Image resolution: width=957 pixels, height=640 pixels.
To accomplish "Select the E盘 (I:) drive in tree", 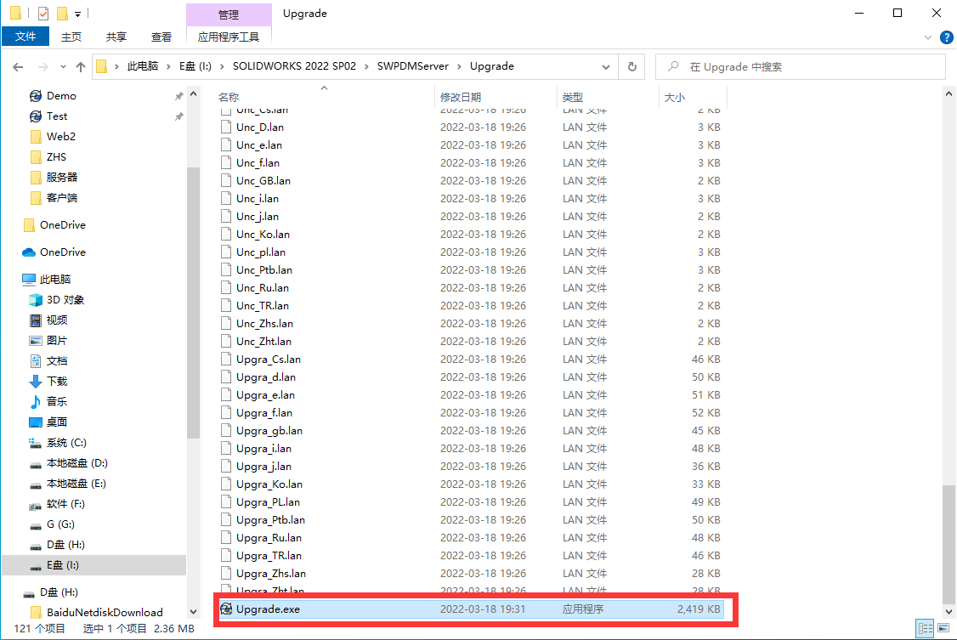I will pos(94,565).
